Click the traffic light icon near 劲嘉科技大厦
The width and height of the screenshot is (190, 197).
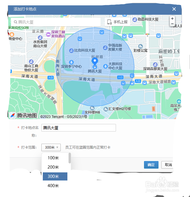point(147,34)
